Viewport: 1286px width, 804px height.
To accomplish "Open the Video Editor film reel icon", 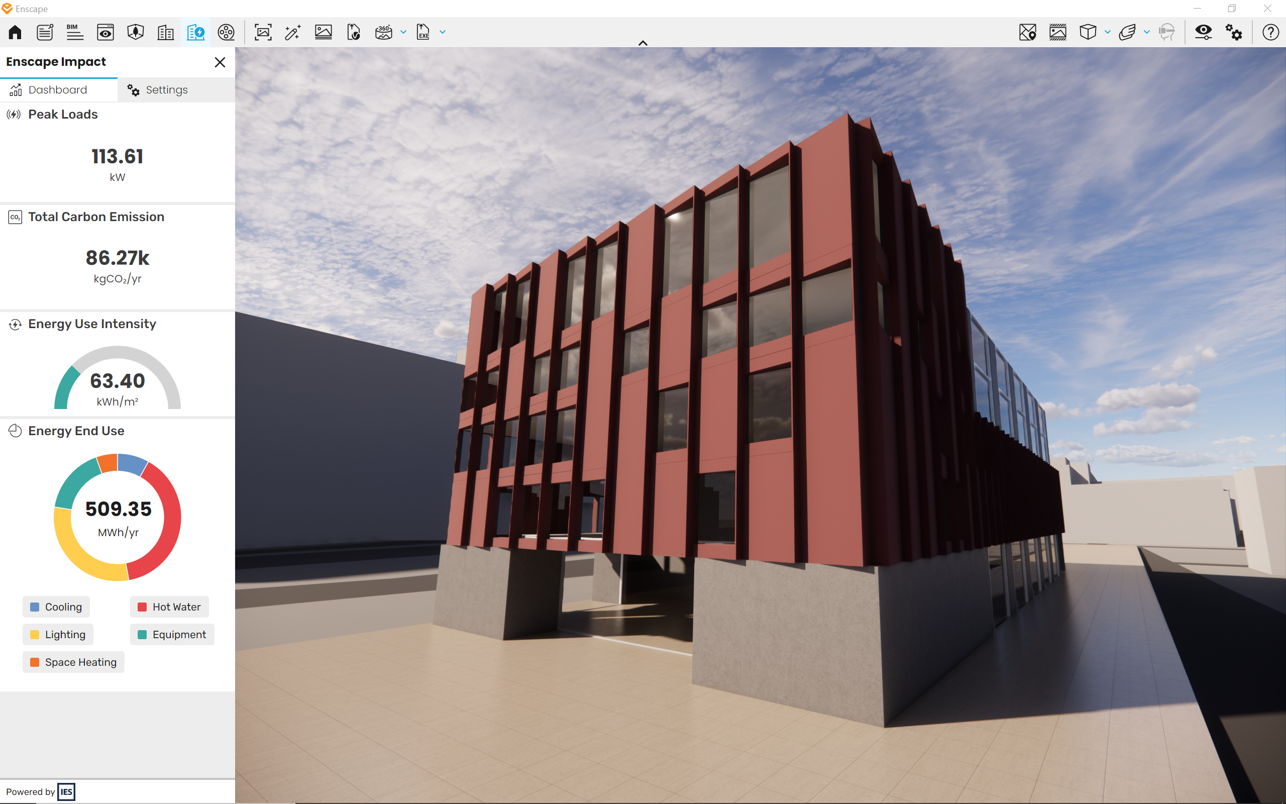I will pos(226,33).
